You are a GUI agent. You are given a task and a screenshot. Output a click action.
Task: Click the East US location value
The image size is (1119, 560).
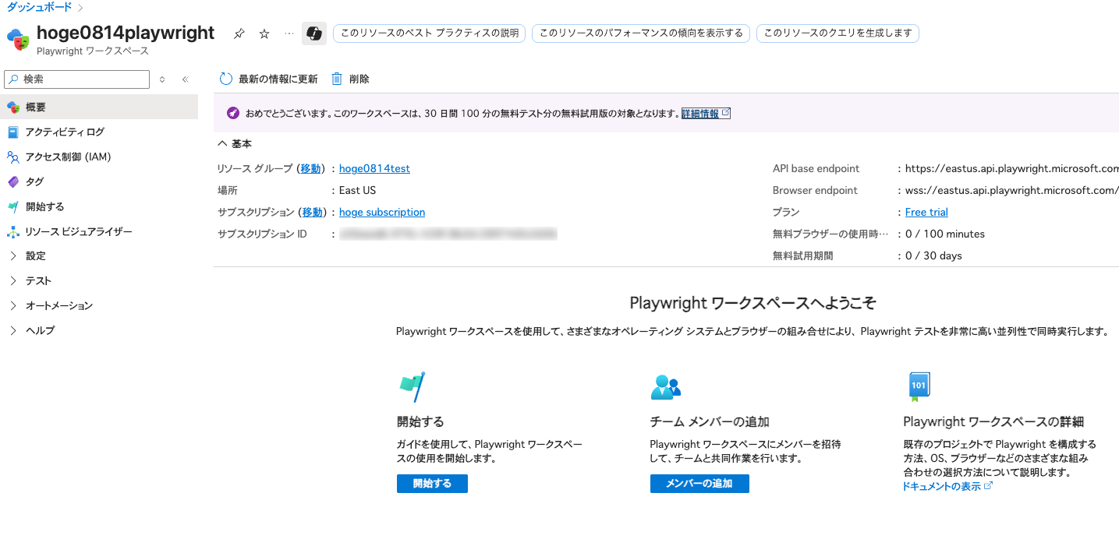click(357, 190)
